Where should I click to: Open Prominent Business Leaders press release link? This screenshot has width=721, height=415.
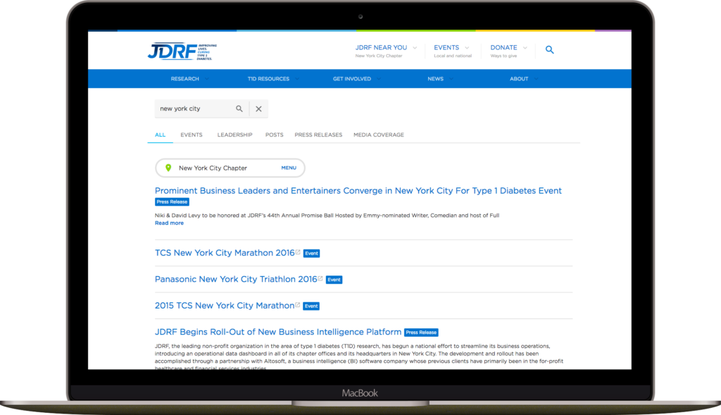pos(358,190)
